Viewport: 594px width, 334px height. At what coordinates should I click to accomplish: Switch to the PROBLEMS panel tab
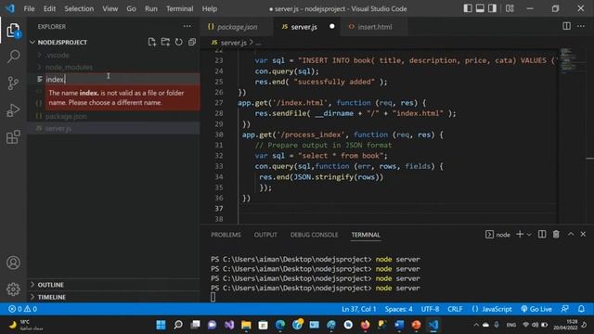coord(226,235)
